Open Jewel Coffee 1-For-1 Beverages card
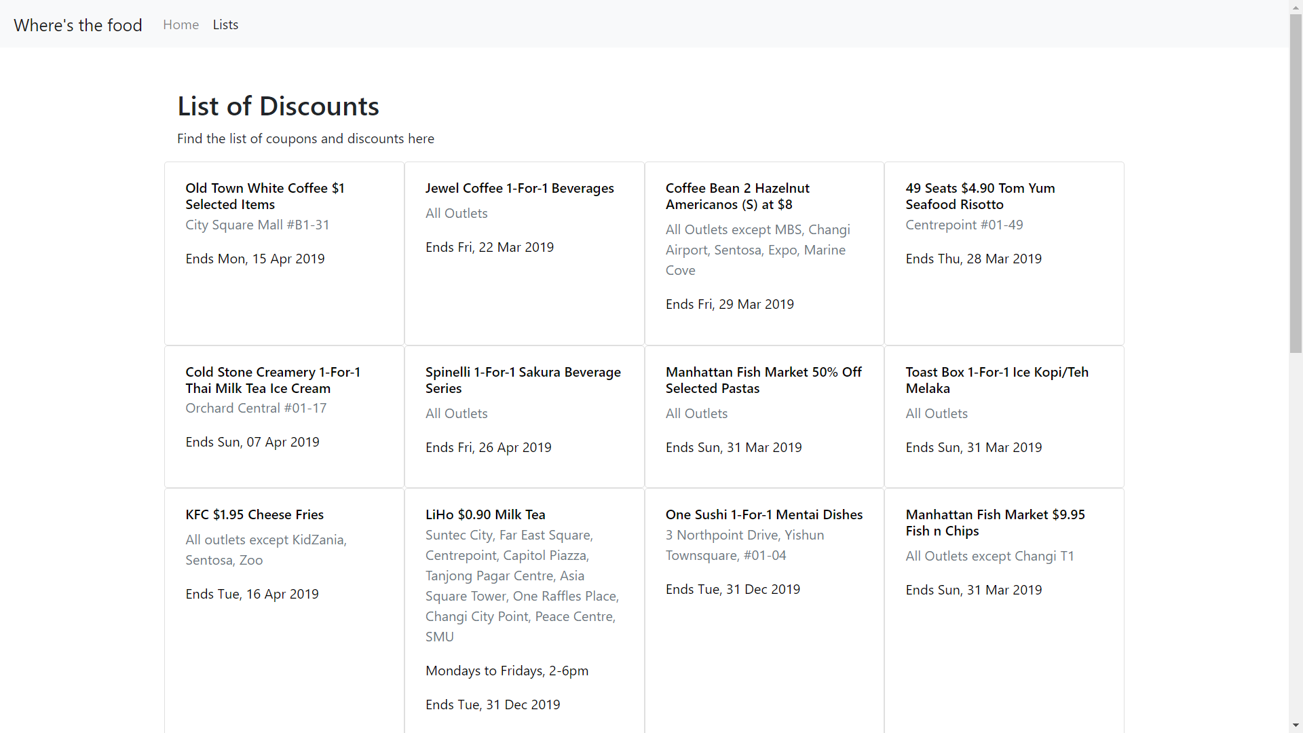 point(519,188)
